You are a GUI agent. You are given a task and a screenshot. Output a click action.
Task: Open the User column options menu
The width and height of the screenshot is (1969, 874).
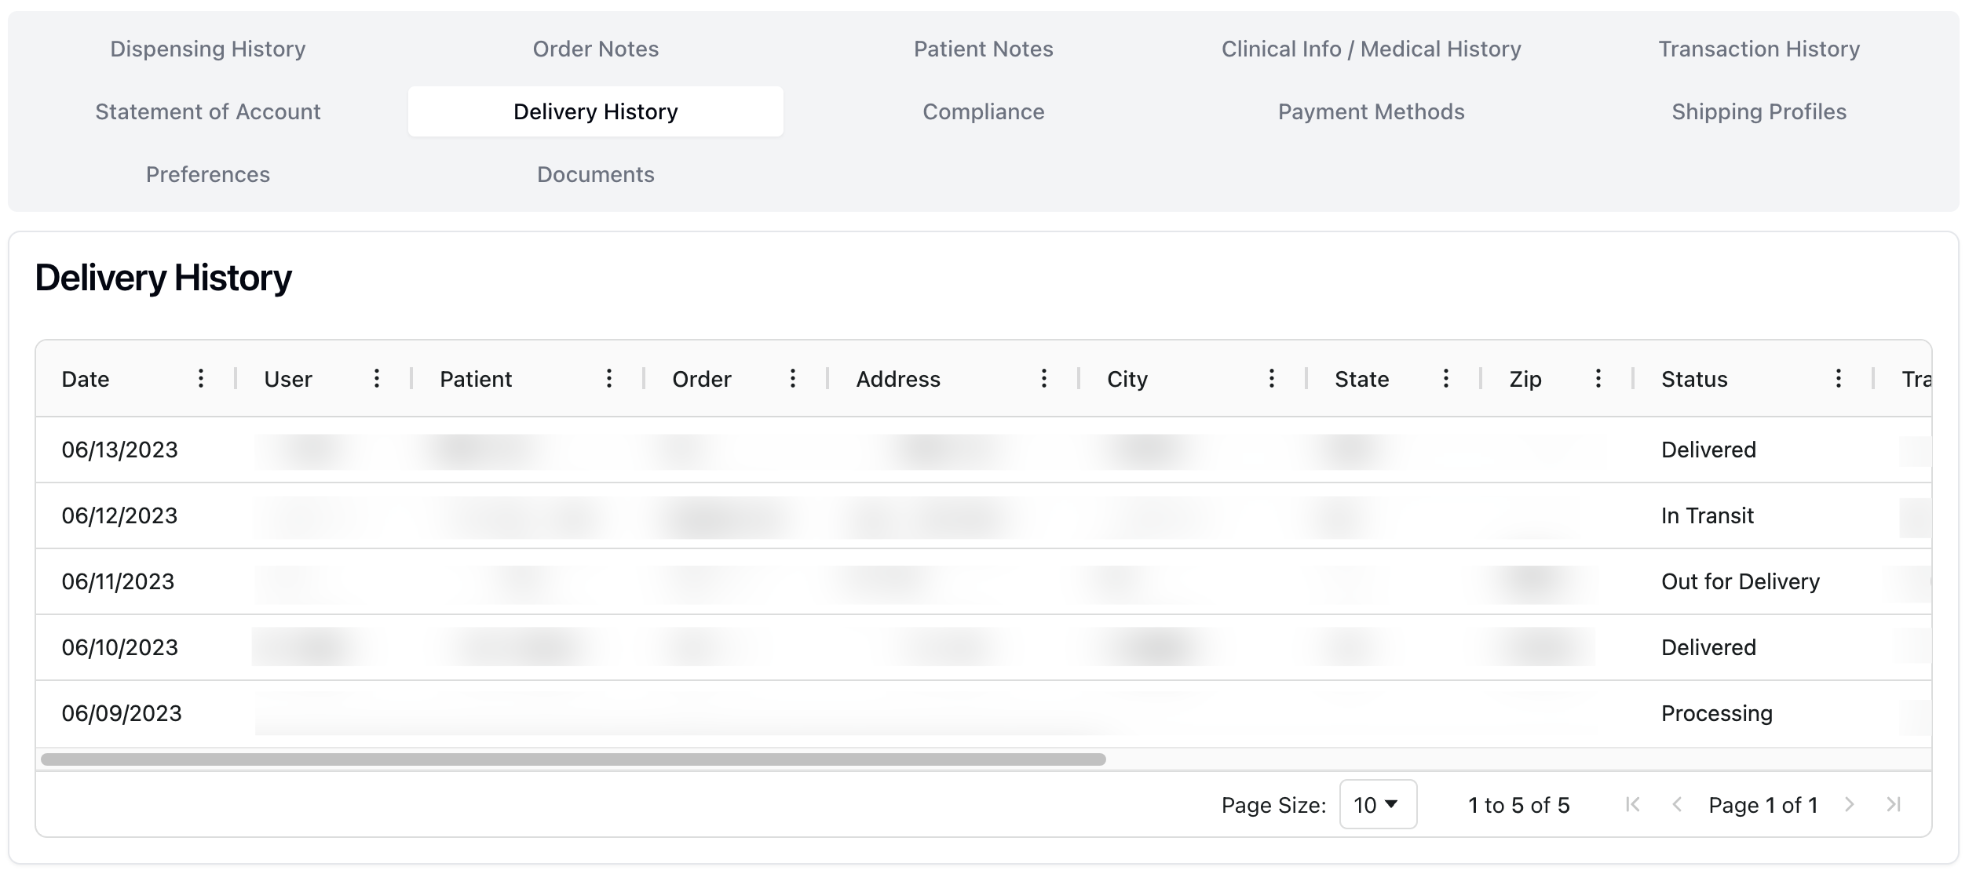tap(378, 379)
